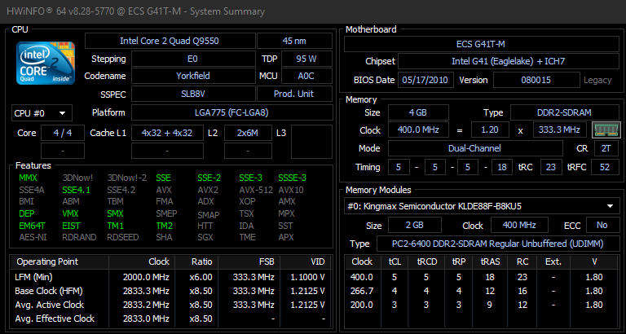Click the Platform LGA775 (FC-LGA8) field
The width and height of the screenshot is (626, 334).
(232, 112)
